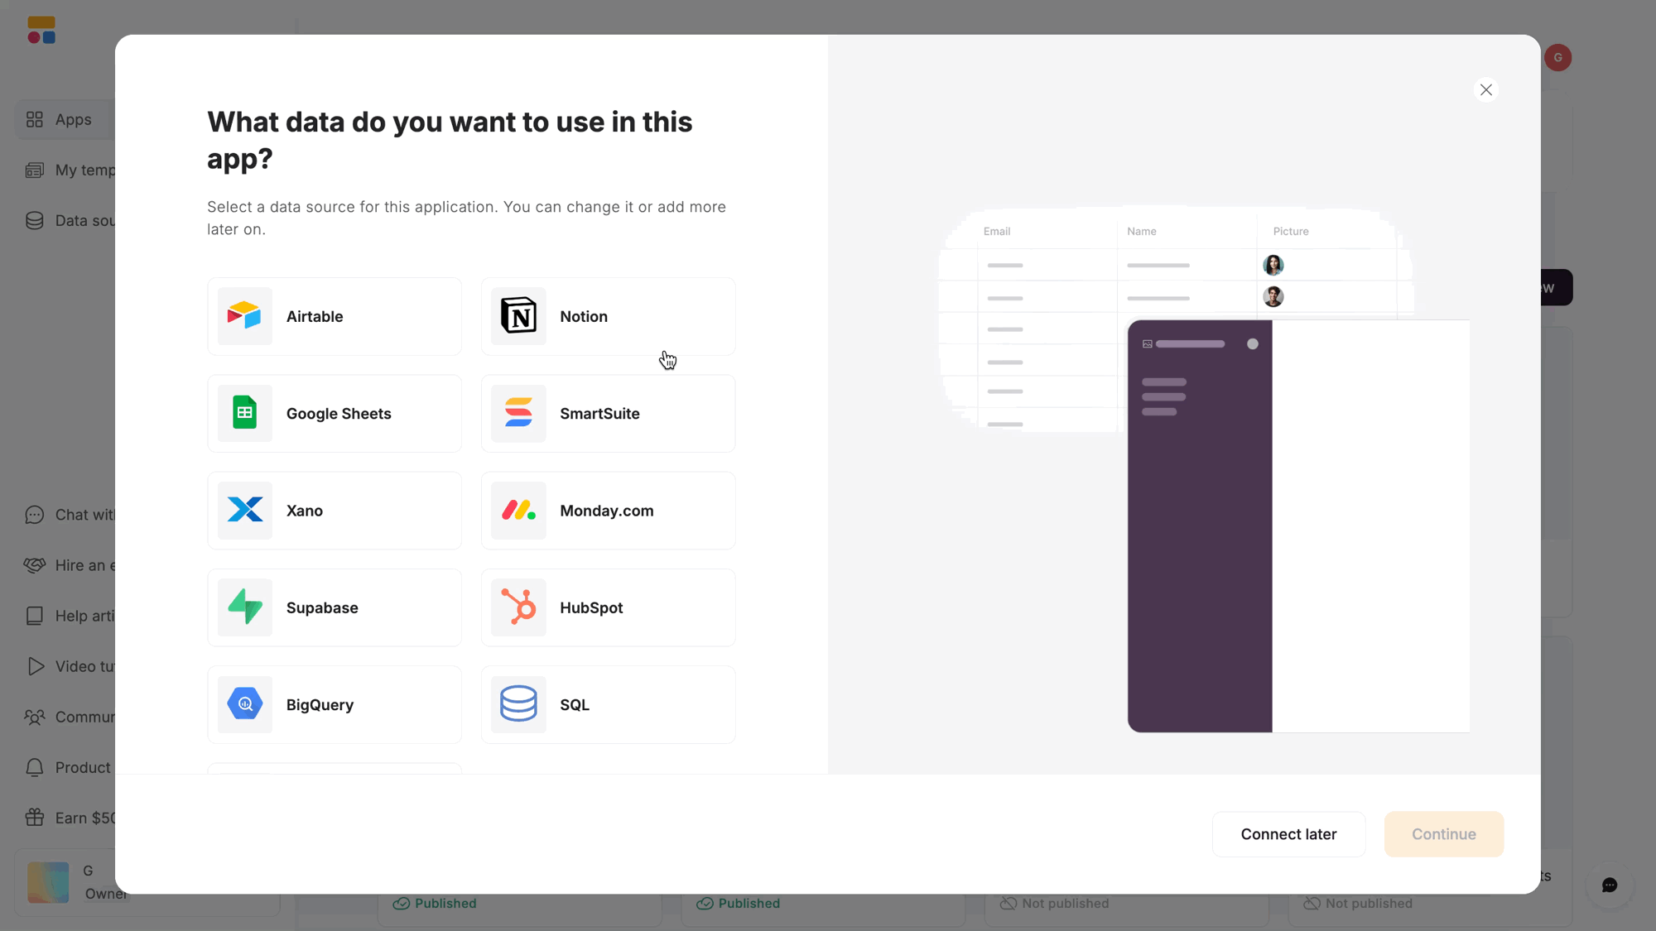Screen dimensions: 1656x931
Task: Select SmartSuite as the data source
Action: click(608, 413)
